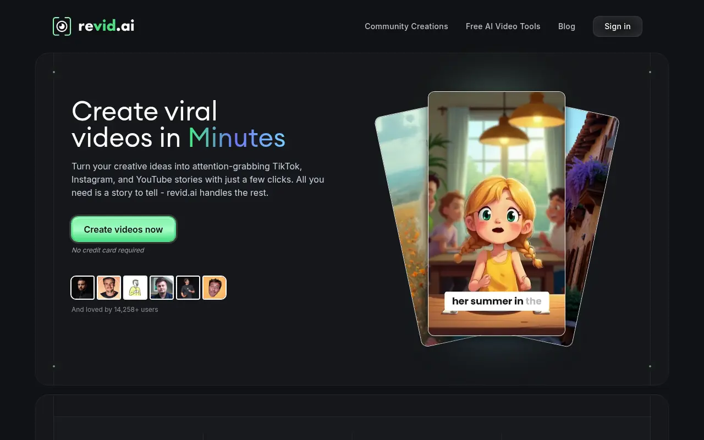Click the 14,258+ users link
Viewport: 704px width, 440px height.
pos(114,309)
